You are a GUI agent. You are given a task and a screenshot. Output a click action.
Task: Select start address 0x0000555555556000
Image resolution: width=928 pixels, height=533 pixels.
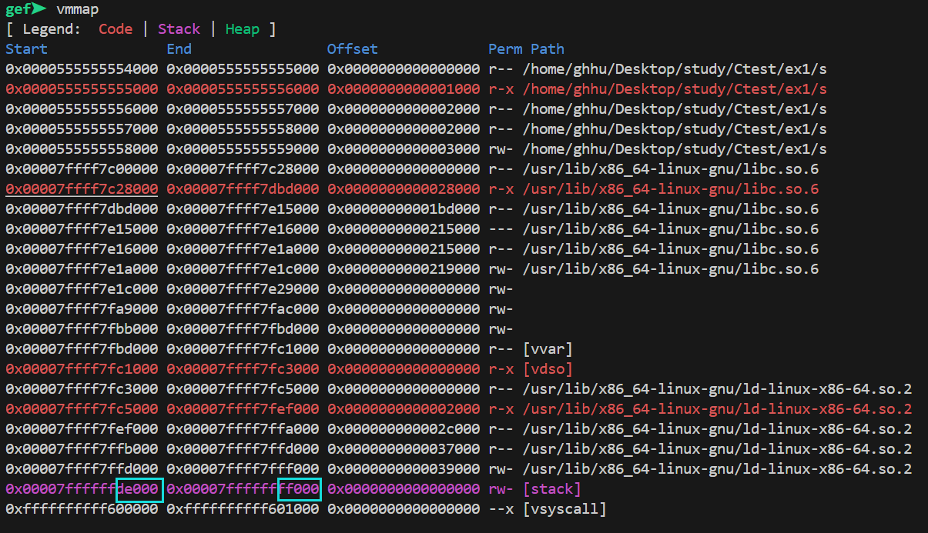pos(82,109)
